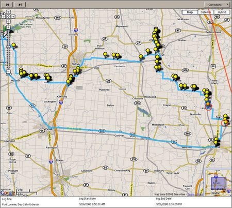Pan the map right arrow
This screenshot has height=208, width=232.
click(13, 17)
